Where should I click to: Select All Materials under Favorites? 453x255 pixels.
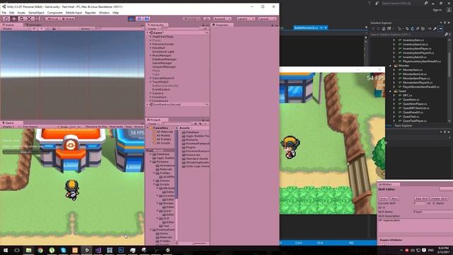click(164, 132)
